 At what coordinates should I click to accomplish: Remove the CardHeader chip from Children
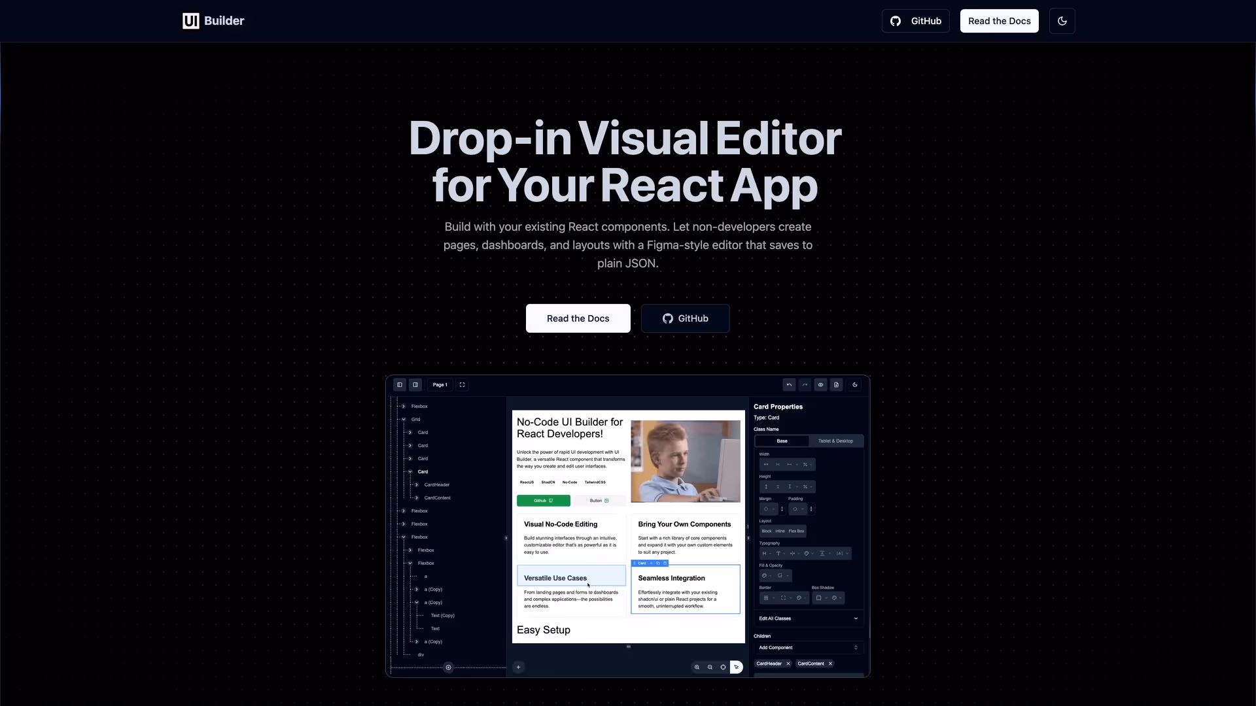pyautogui.click(x=788, y=664)
